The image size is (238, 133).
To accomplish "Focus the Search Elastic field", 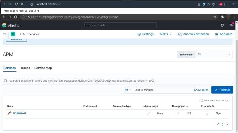I will (120, 25).
